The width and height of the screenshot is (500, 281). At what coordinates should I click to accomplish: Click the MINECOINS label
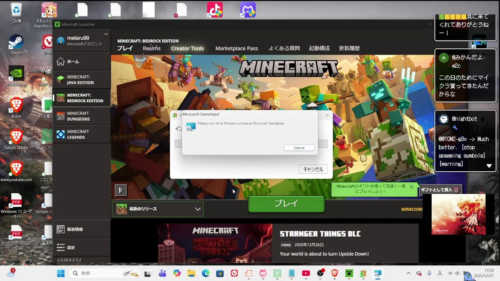(412, 209)
